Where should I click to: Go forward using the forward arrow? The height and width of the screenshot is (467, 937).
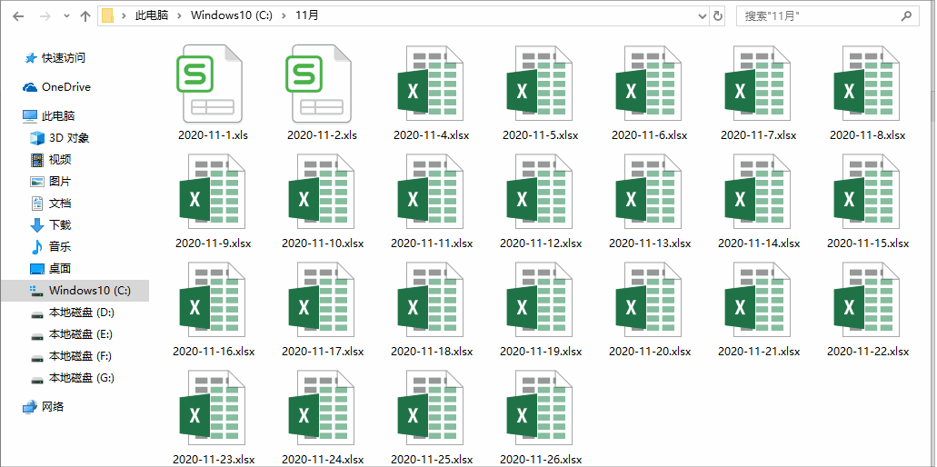coord(45,16)
